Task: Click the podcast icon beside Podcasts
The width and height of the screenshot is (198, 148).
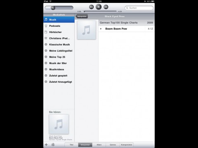Action: pos(46,26)
